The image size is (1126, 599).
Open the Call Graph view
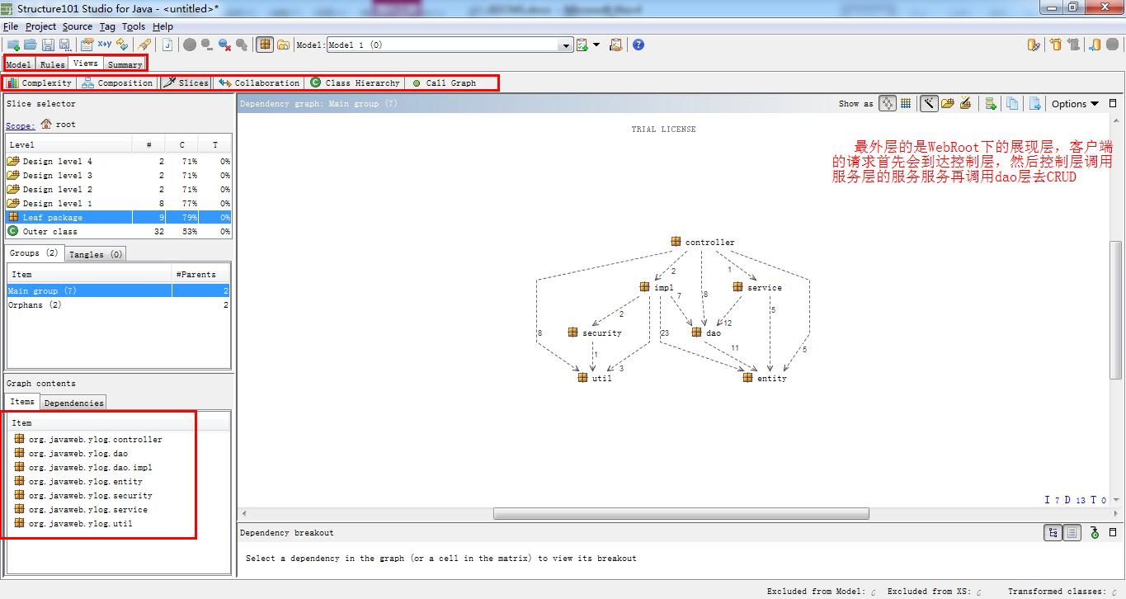[444, 83]
